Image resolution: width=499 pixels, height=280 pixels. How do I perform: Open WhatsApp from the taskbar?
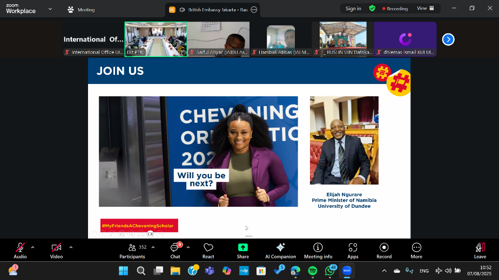[329, 271]
